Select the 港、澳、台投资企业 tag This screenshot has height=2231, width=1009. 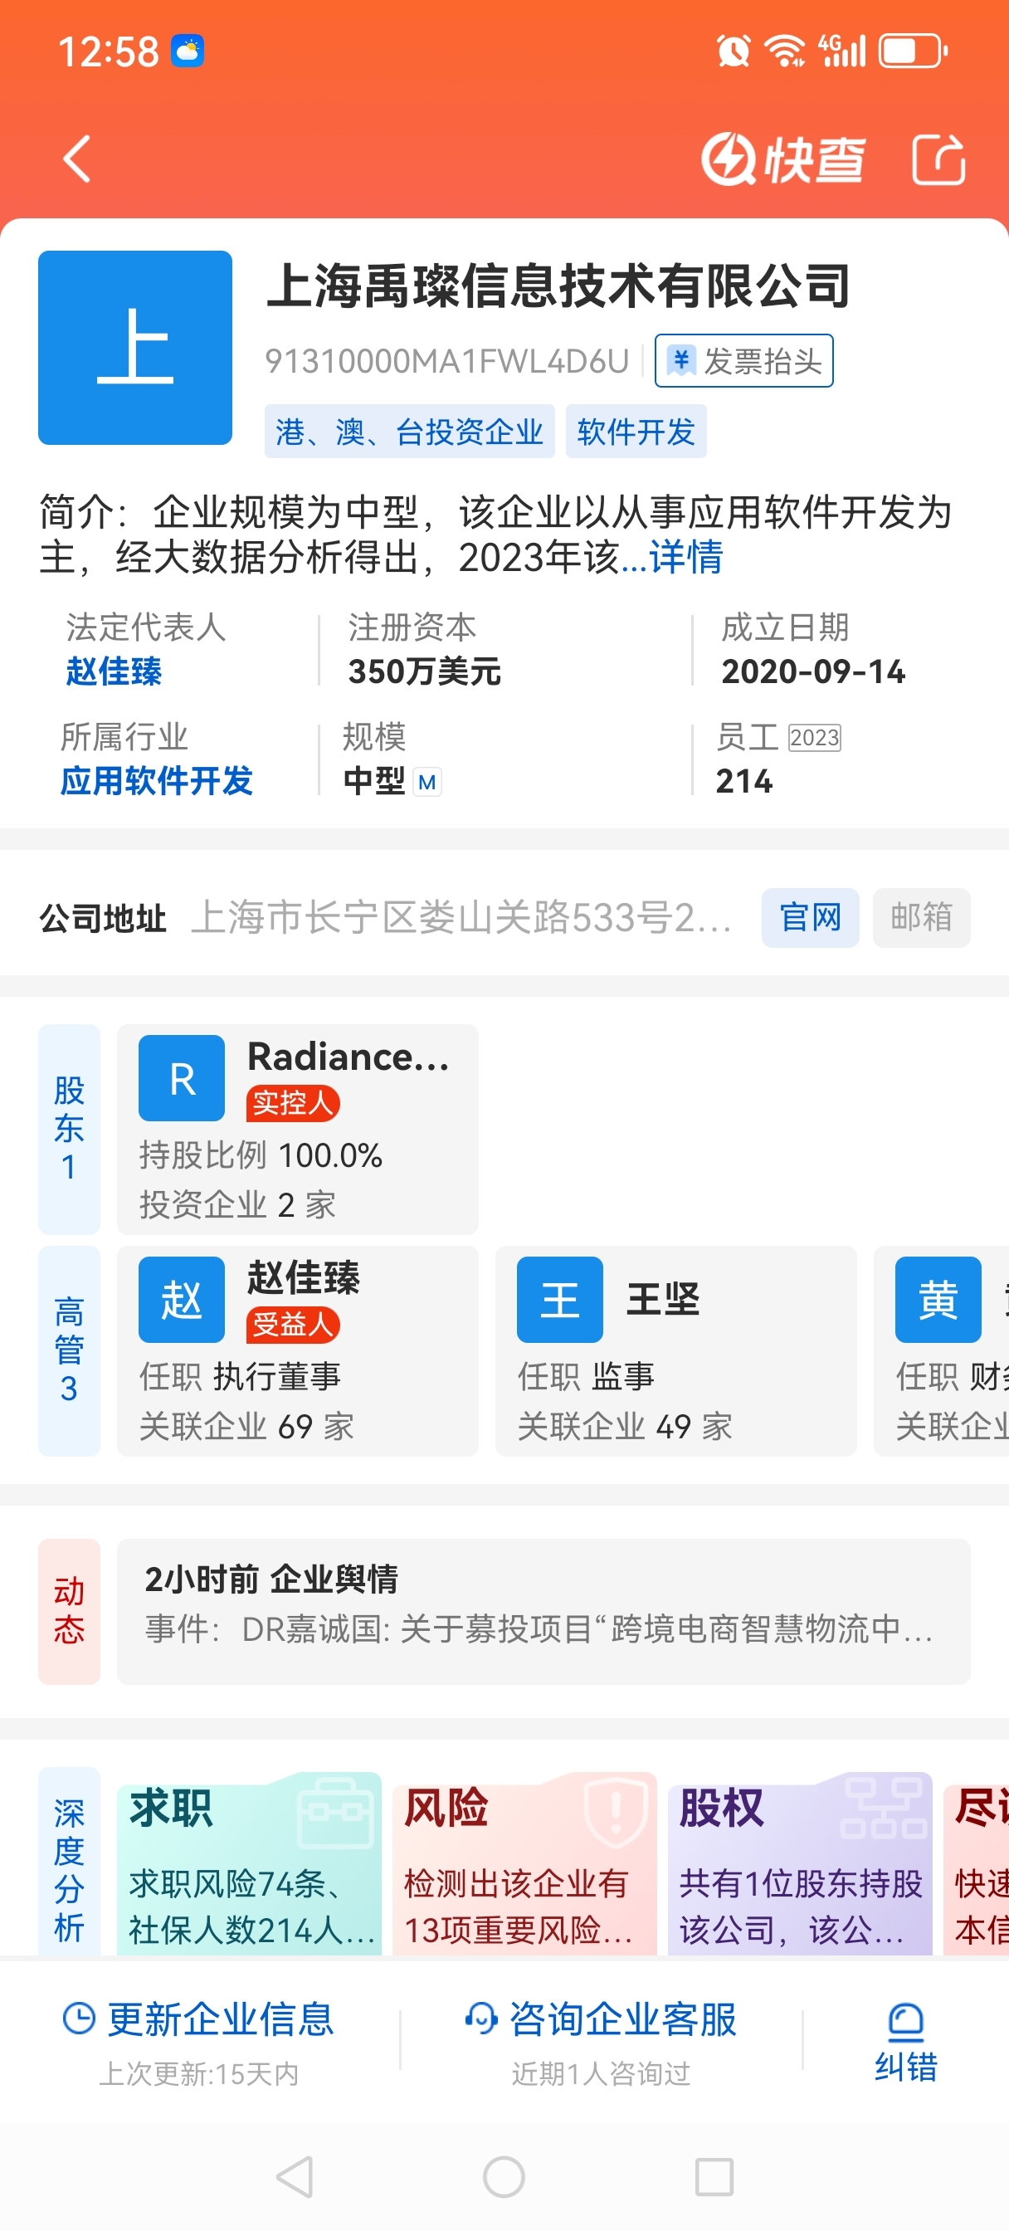(409, 432)
